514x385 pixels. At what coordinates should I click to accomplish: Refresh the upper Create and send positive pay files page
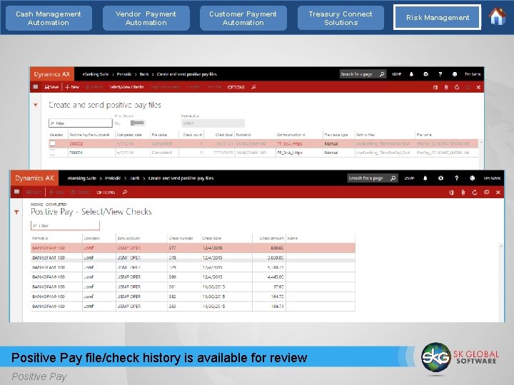point(457,88)
